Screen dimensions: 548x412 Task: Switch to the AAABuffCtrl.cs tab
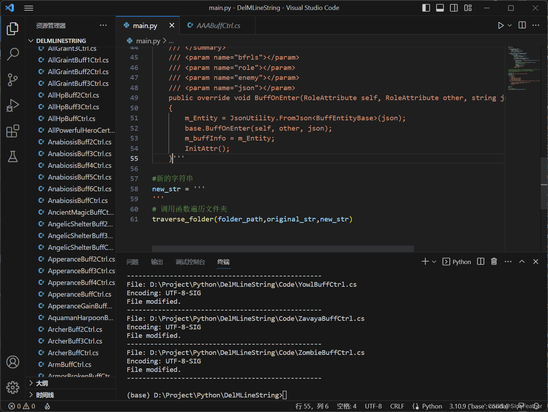point(218,26)
